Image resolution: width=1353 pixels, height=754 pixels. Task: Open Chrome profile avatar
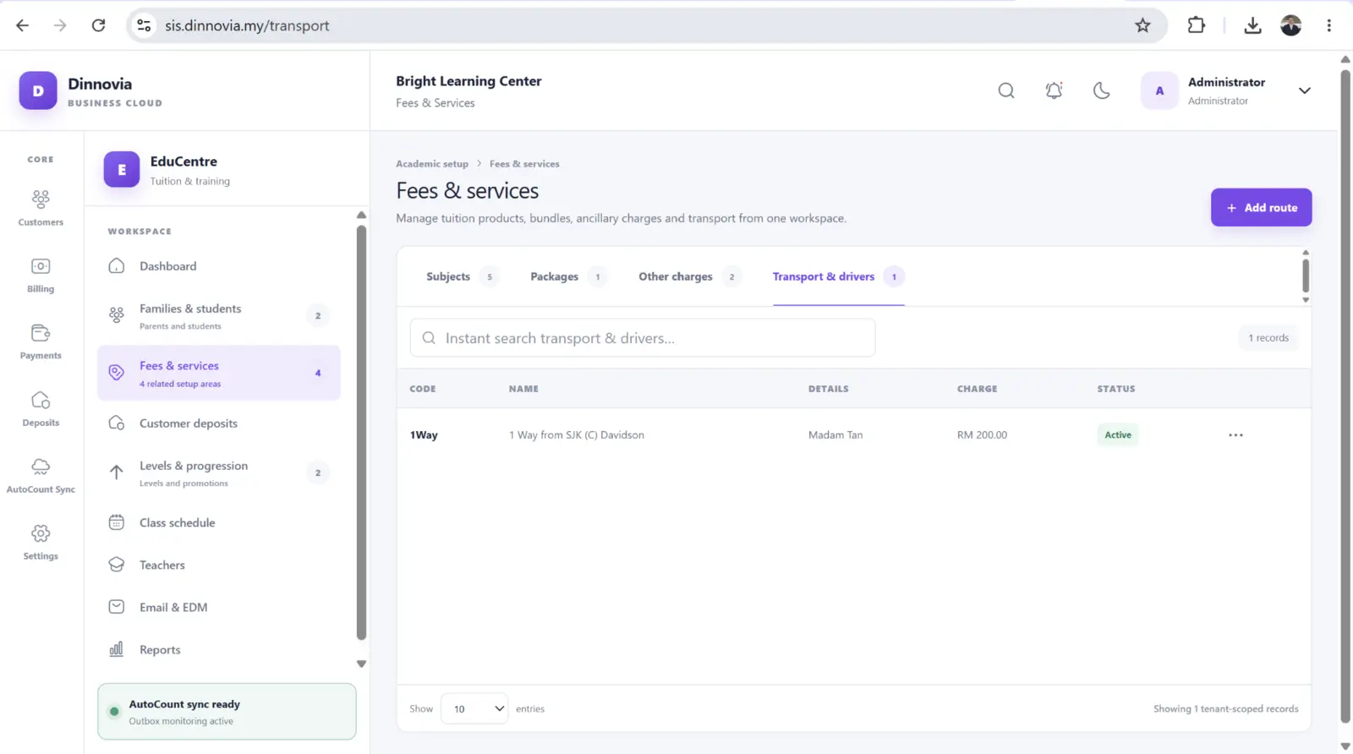(x=1290, y=25)
